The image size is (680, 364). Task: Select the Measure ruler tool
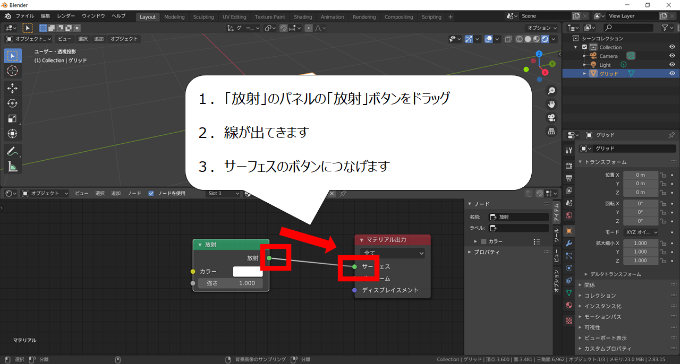click(x=13, y=167)
